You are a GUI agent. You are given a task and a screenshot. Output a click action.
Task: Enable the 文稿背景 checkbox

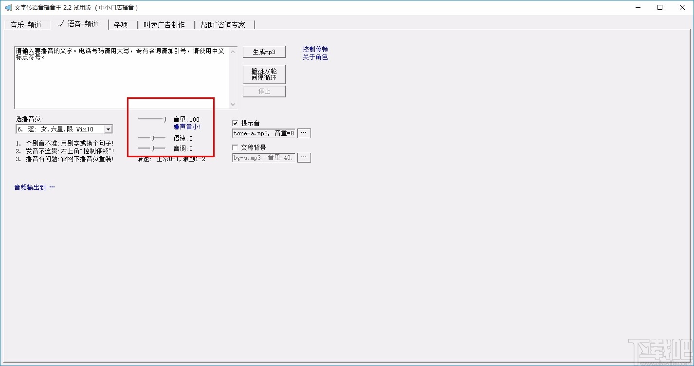pos(235,147)
